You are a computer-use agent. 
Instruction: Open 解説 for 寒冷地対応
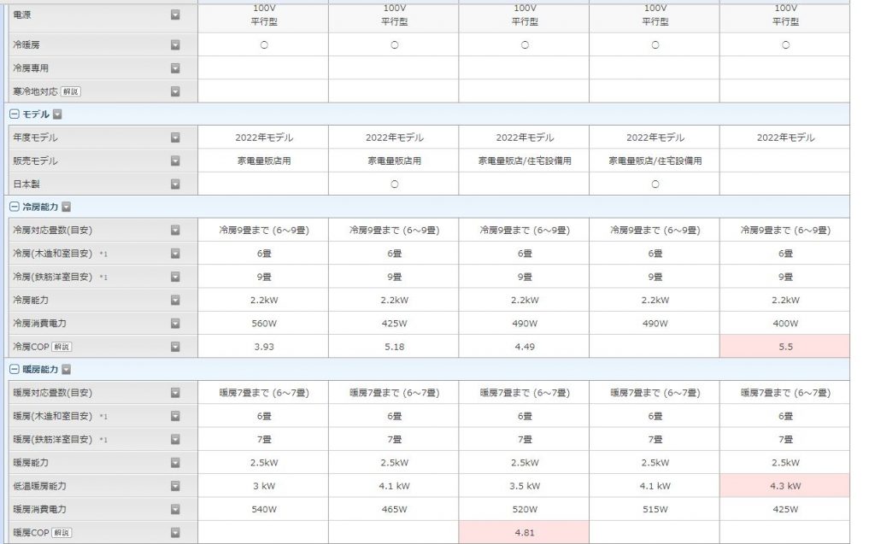71,91
